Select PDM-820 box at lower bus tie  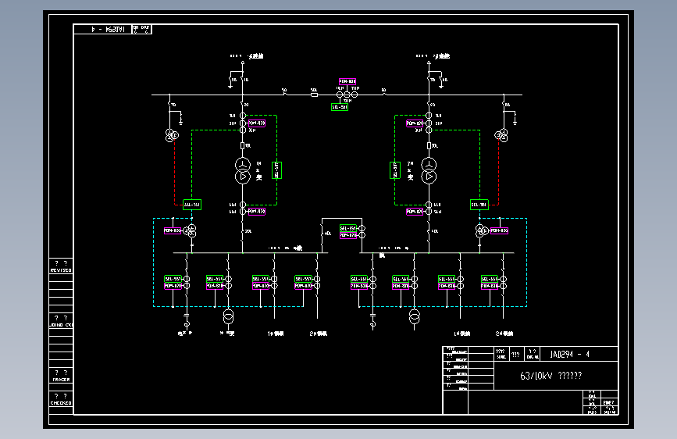348,235
